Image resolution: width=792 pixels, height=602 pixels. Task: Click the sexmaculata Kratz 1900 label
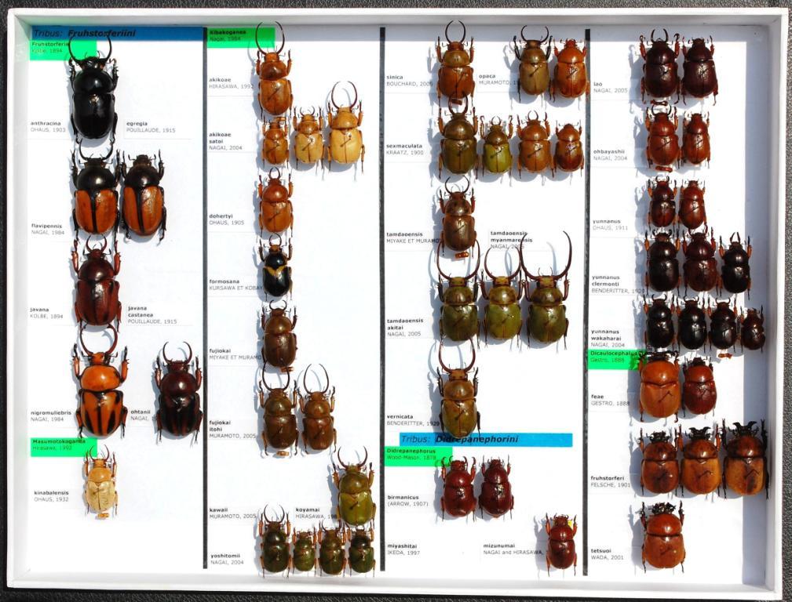pos(405,149)
